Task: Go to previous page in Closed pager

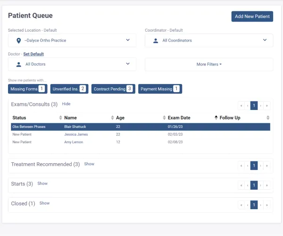Action: [x=248, y=205]
